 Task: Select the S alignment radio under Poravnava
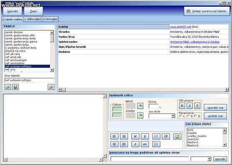point(188,116)
